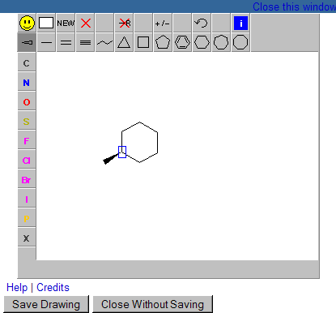Click the wedge bond tip on the molecule
This screenshot has height=313, width=336.
[105, 161]
